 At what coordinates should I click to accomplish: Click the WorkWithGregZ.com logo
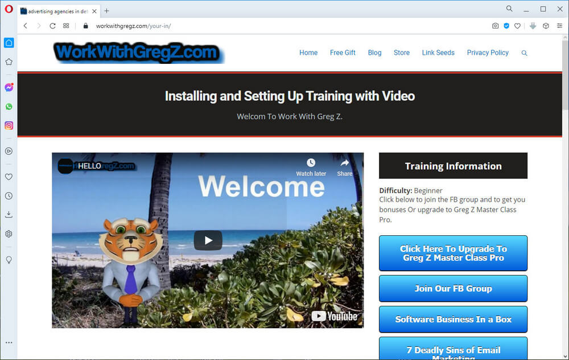click(139, 52)
